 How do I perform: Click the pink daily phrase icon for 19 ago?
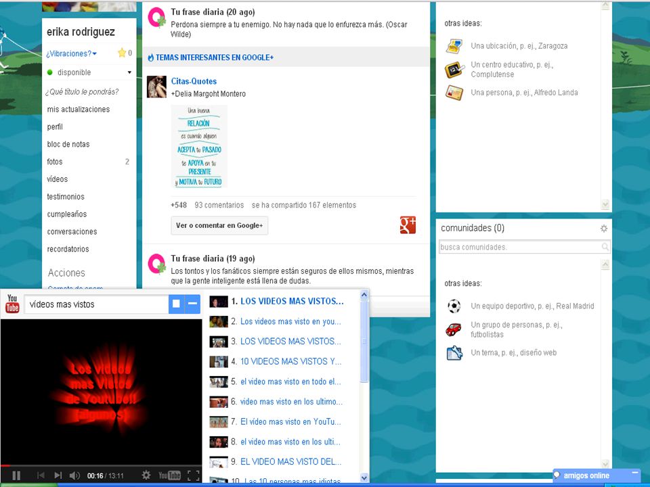pyautogui.click(x=157, y=264)
